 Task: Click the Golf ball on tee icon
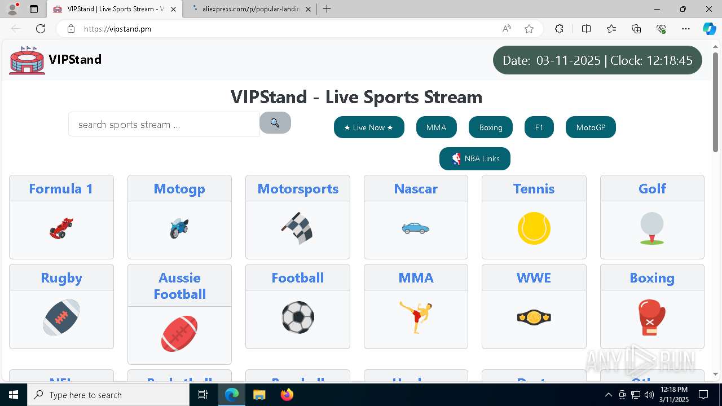(652, 228)
